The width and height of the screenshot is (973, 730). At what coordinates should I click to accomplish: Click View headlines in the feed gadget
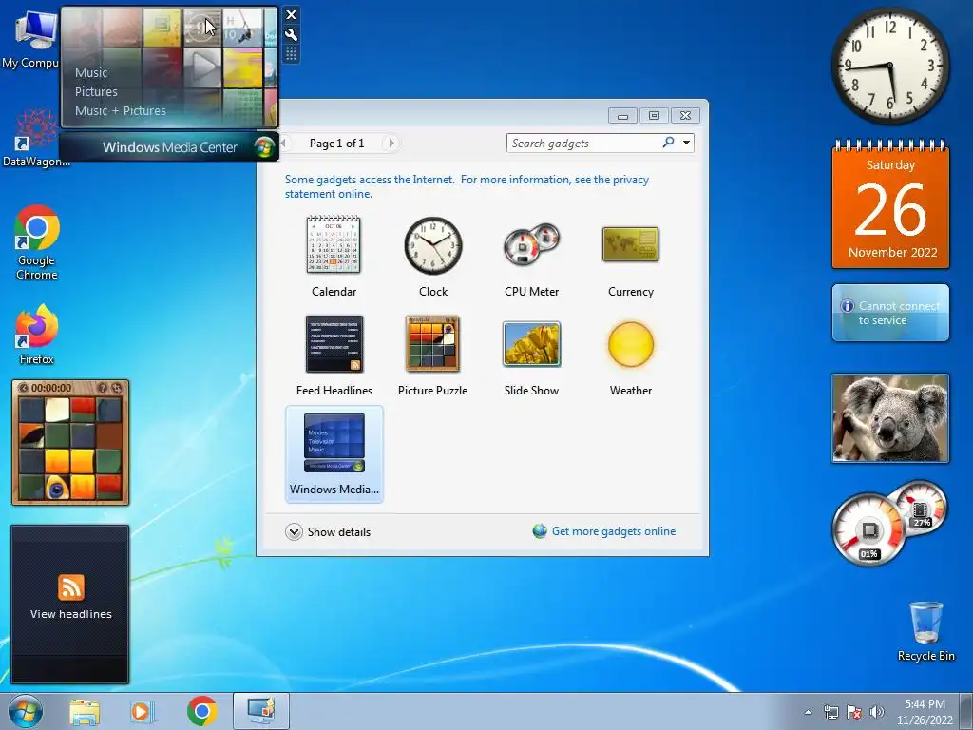click(70, 614)
